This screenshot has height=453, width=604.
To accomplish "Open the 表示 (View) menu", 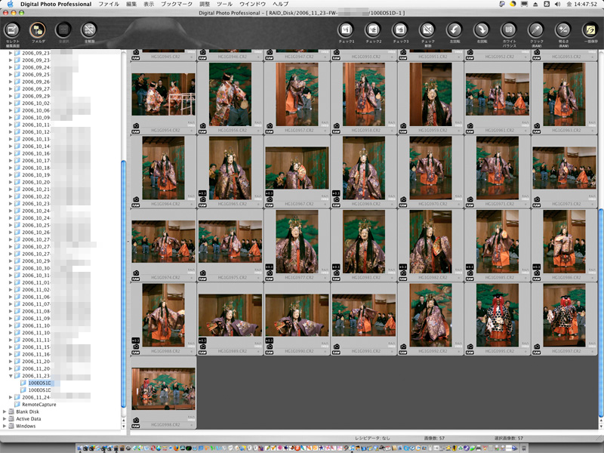I will click(x=149, y=4).
